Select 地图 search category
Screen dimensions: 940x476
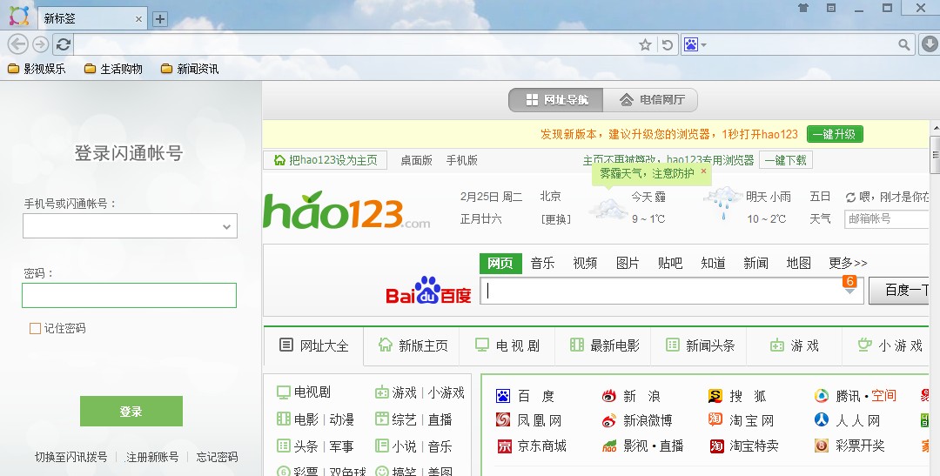click(x=798, y=263)
